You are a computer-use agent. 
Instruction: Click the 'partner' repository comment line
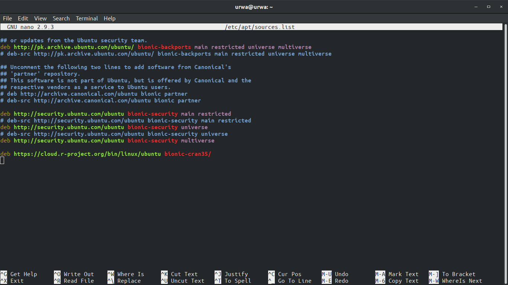(x=40, y=74)
